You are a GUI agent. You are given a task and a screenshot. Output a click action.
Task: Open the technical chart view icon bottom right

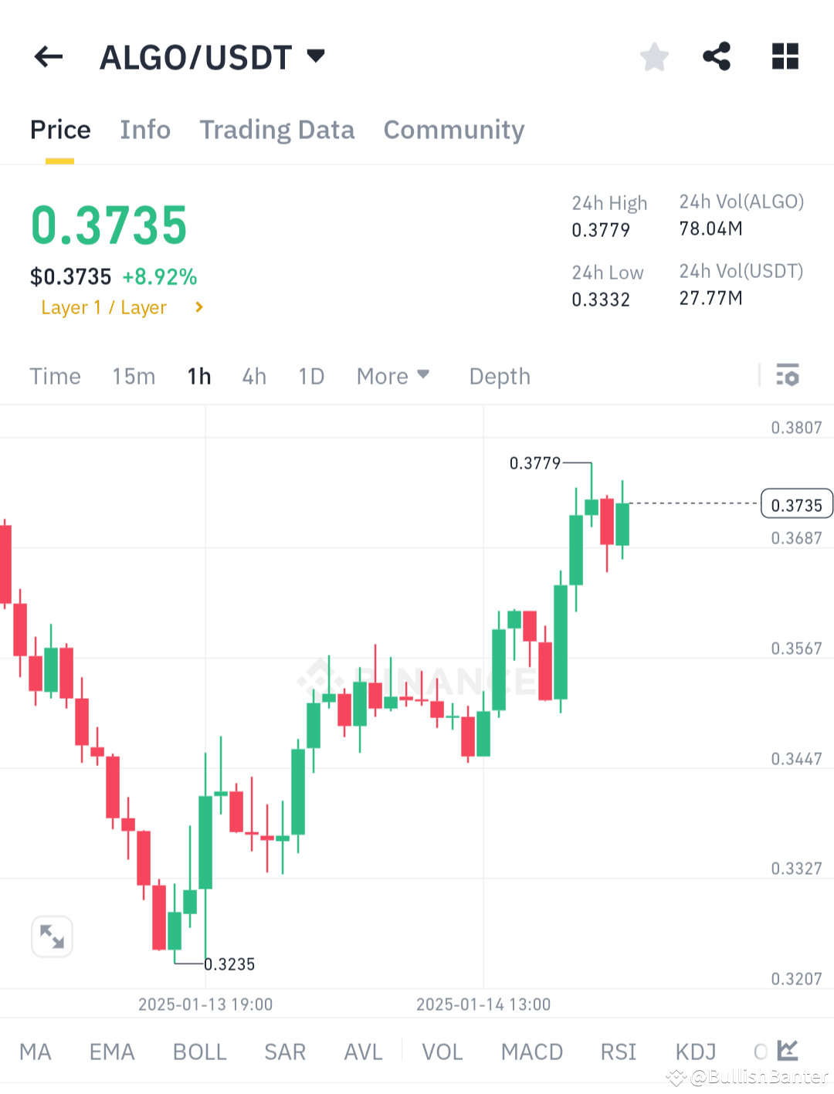tap(788, 1051)
